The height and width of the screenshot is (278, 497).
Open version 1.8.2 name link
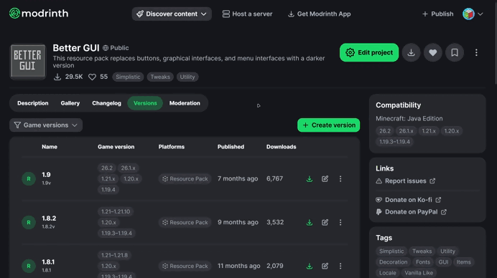pyautogui.click(x=49, y=219)
